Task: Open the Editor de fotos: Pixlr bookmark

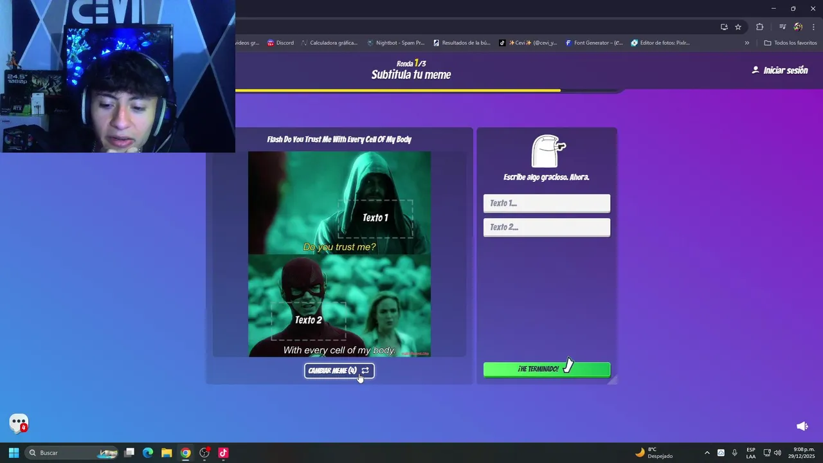Action: [660, 43]
